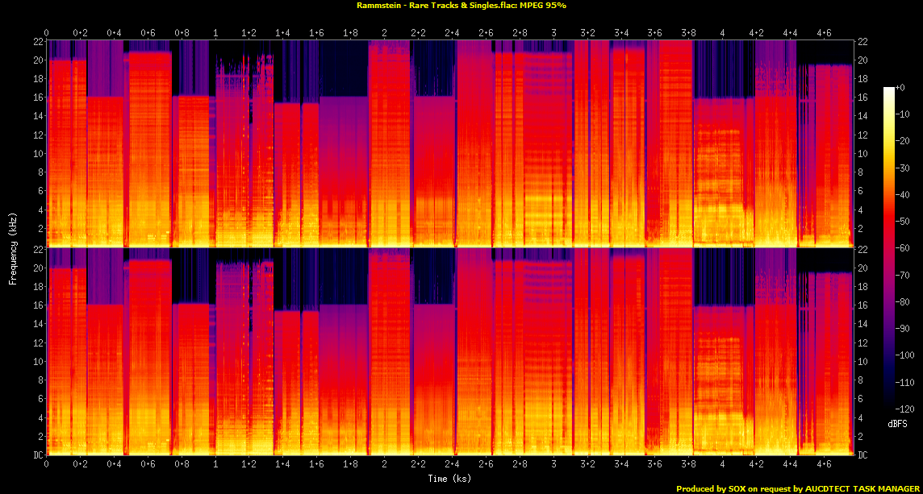
Task: Click the 'Frequency (kHz)' vertical axis label
Action: pos(12,247)
